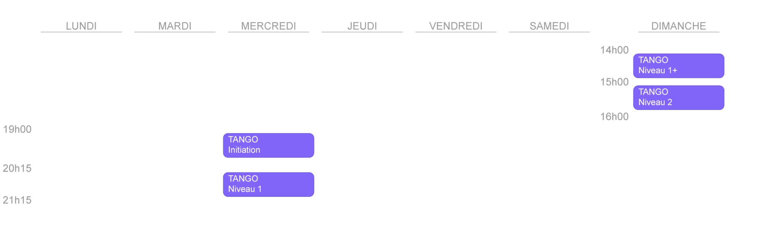Select the Tango Niveau 2 Sunday class
Viewport: 760px width, 225px height.
679,98
